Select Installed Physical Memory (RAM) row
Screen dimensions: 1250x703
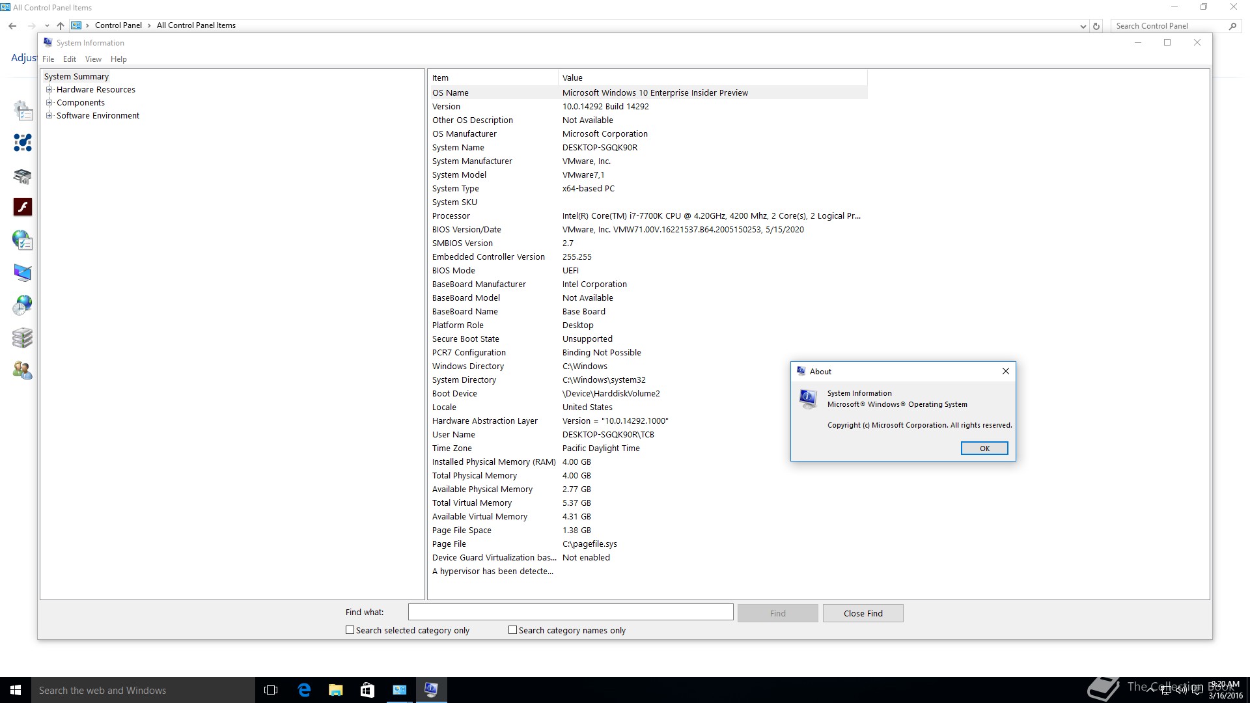coord(648,462)
